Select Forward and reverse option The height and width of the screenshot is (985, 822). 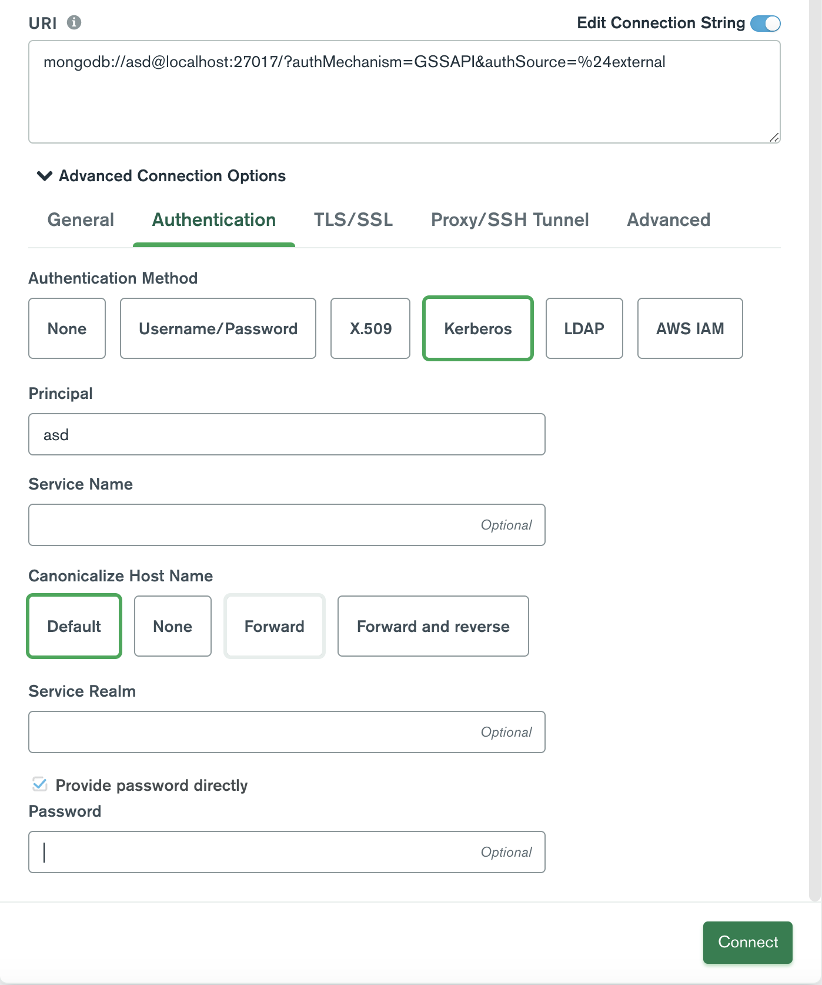433,626
